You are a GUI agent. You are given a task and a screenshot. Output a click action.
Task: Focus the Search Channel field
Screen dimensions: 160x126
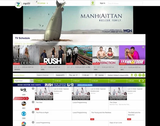coord(45,75)
